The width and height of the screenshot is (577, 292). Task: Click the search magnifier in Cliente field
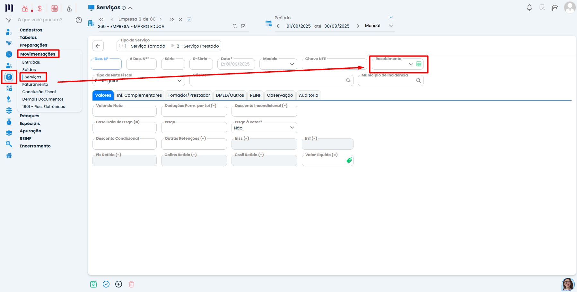[x=348, y=81]
